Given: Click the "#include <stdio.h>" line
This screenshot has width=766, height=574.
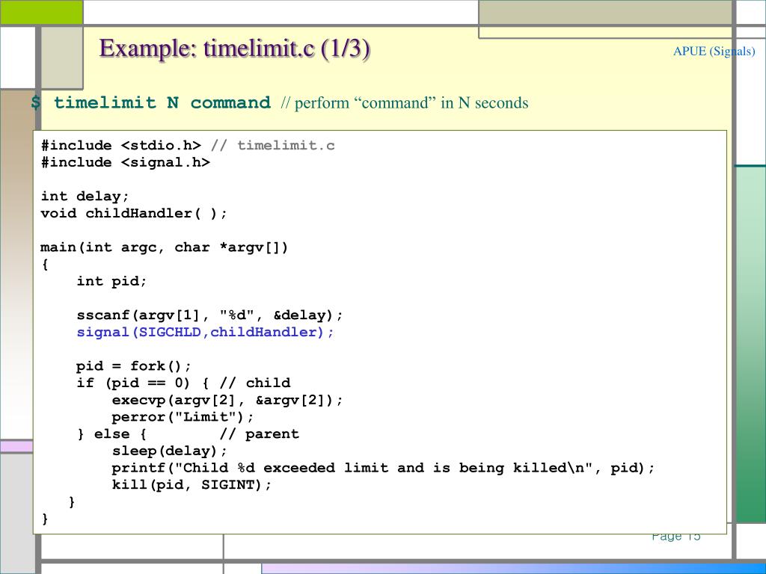Looking at the screenshot, I should point(121,146).
